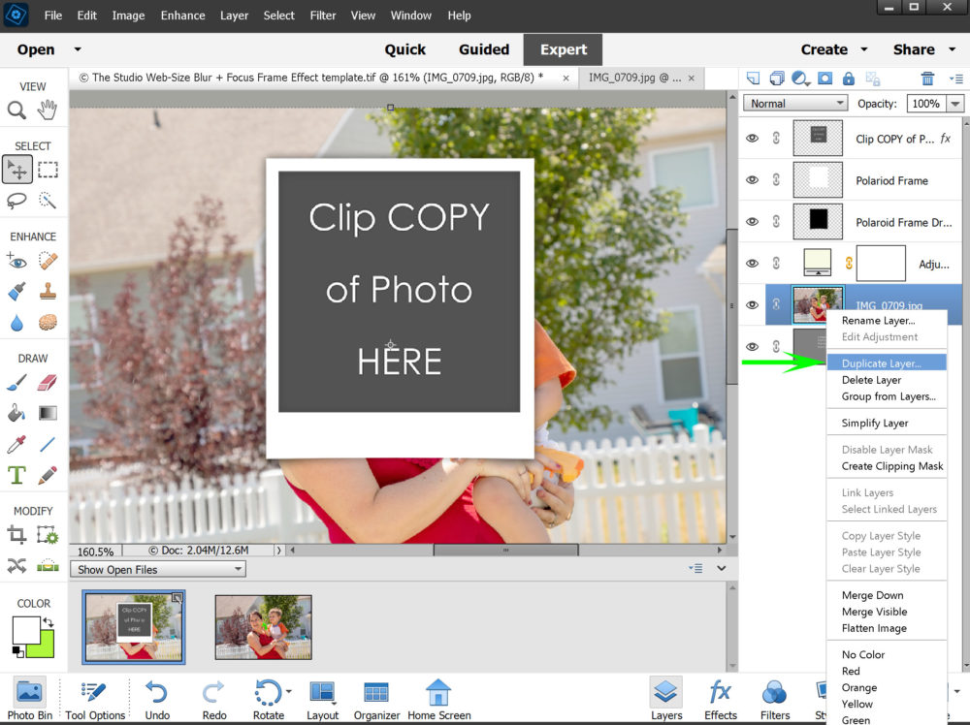The height and width of the screenshot is (725, 970).
Task: Select the Recompose tool
Action: 48,535
